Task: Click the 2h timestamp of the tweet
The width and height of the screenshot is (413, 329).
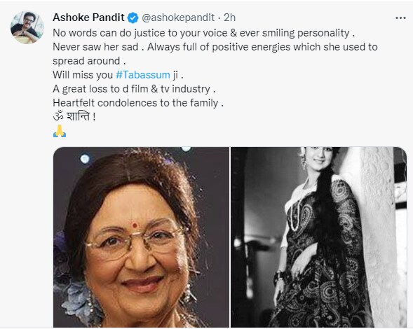Action: (229, 17)
